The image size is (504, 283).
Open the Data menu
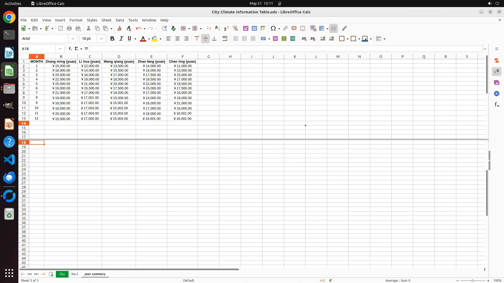click(120, 20)
